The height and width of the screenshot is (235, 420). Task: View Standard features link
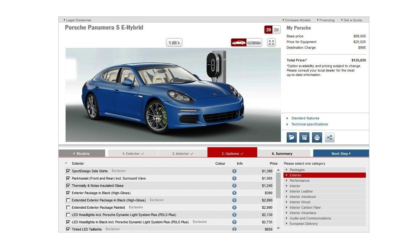pos(305,118)
